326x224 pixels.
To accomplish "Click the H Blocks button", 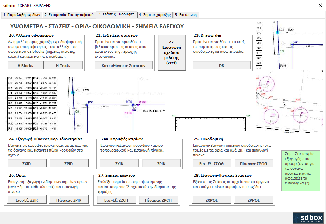I will (25, 66).
